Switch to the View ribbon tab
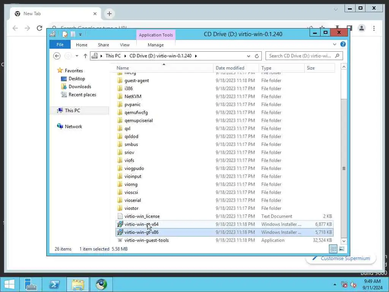Image resolution: width=389 pixels, height=292 pixels. coord(125,45)
